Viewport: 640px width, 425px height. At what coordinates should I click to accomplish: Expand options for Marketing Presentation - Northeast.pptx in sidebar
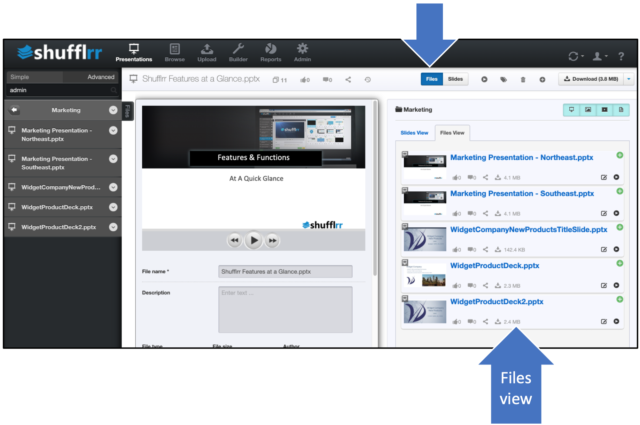[113, 130]
